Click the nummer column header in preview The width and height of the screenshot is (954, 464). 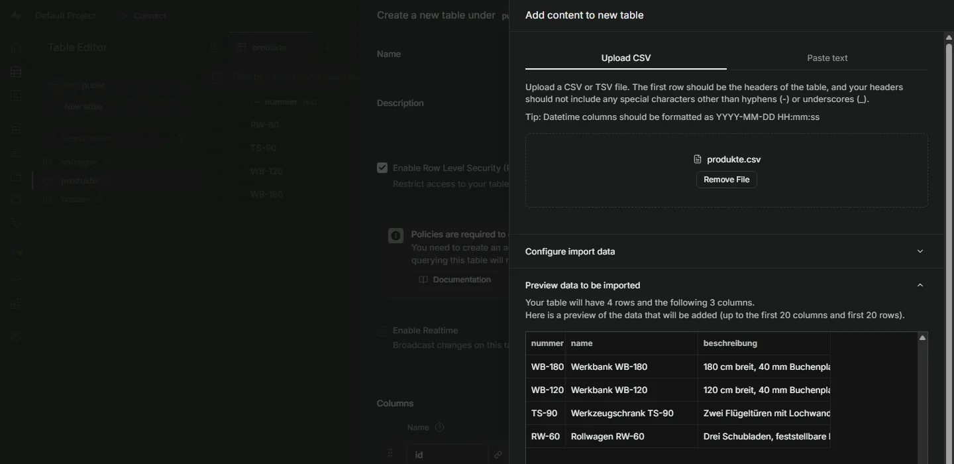[547, 343]
